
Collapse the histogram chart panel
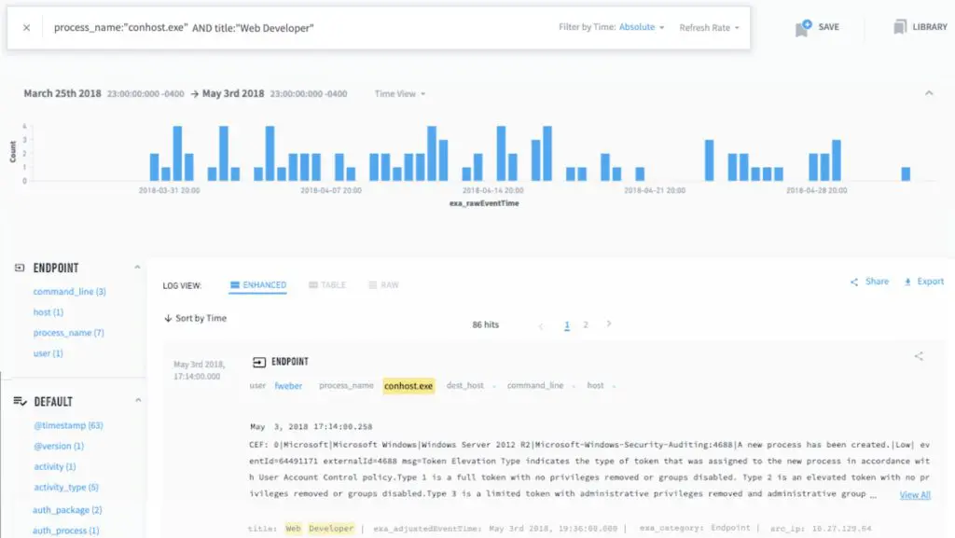tap(928, 94)
